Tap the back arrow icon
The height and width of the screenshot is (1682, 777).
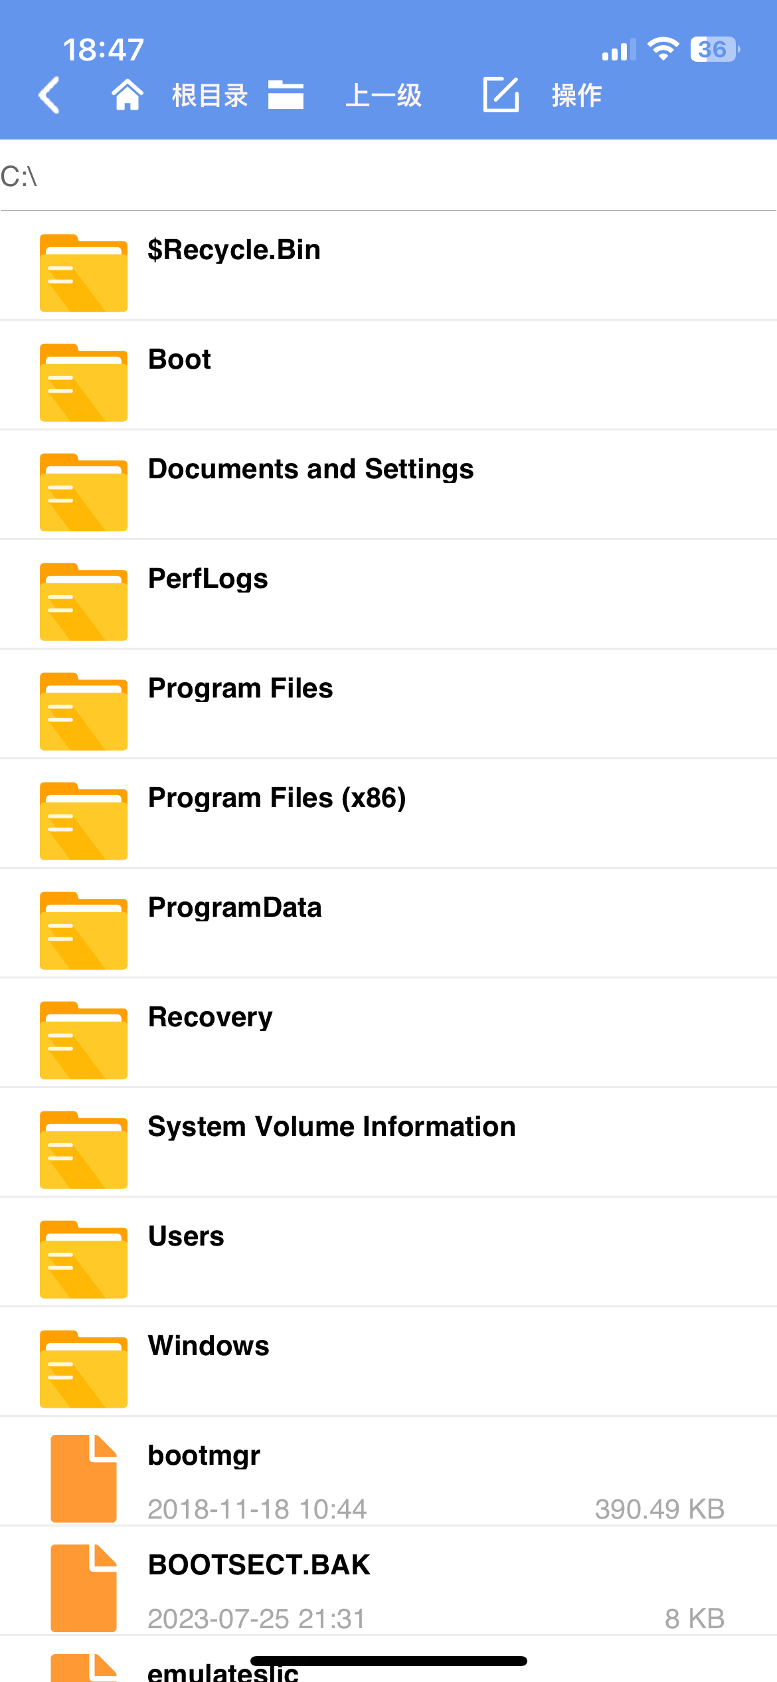(50, 95)
